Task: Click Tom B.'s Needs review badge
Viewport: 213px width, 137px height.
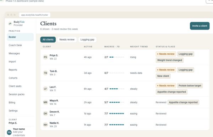Action: coord(166,70)
